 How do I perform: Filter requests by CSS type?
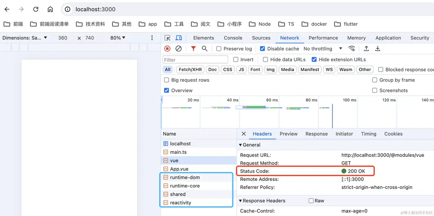pos(228,69)
